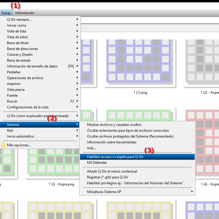Open the Pestañas submenu
The width and height of the screenshot is (219, 219).
tap(40, 72)
